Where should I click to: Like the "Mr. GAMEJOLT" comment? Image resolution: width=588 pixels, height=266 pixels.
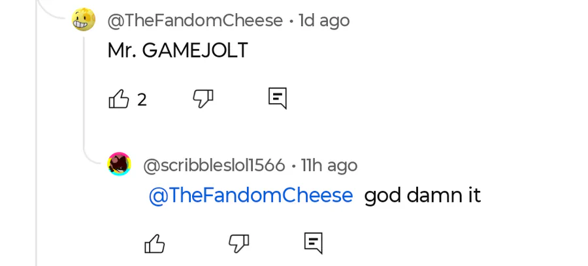pyautogui.click(x=119, y=99)
